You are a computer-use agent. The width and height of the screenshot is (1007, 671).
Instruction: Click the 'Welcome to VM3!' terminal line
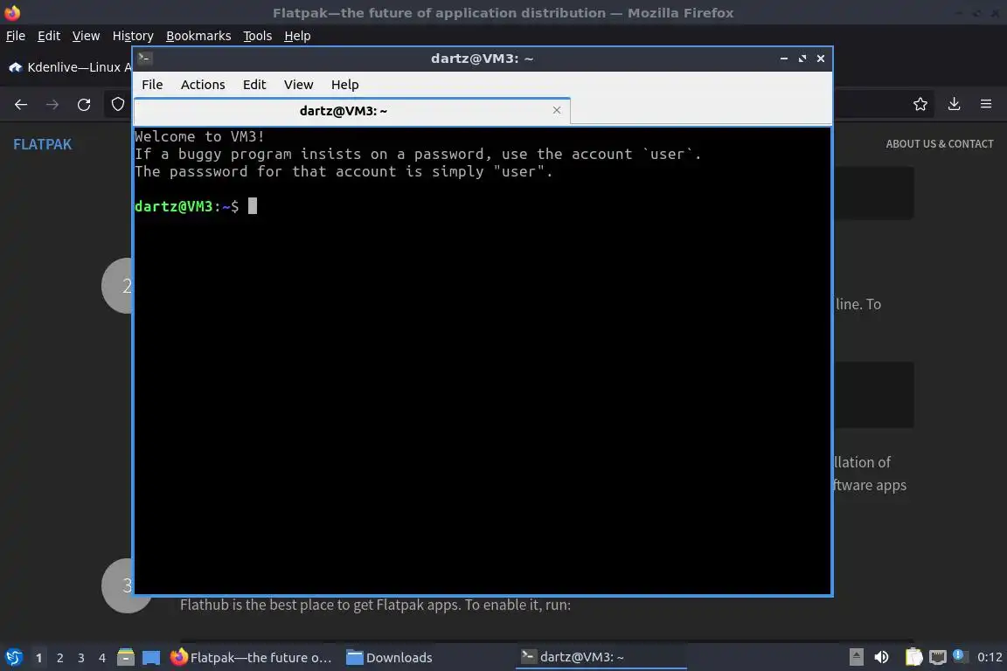199,136
